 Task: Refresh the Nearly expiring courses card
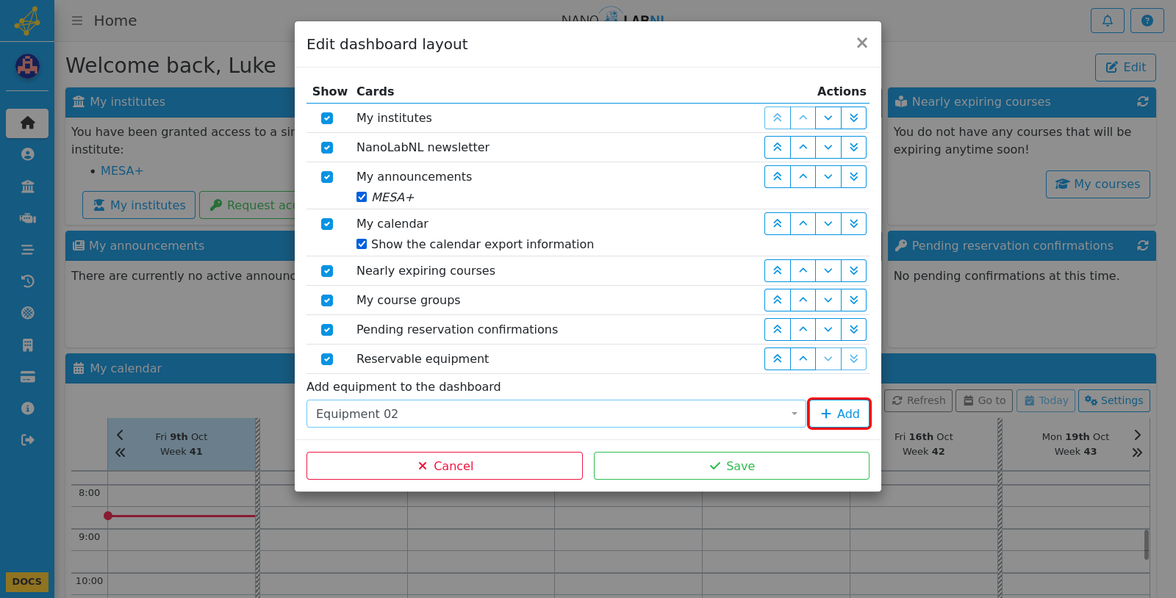tap(1142, 101)
